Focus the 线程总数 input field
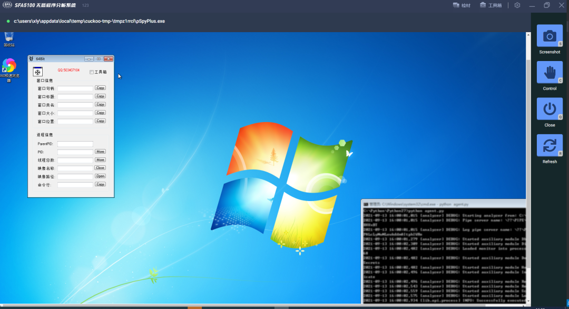This screenshot has height=309, width=569. pyautogui.click(x=75, y=160)
